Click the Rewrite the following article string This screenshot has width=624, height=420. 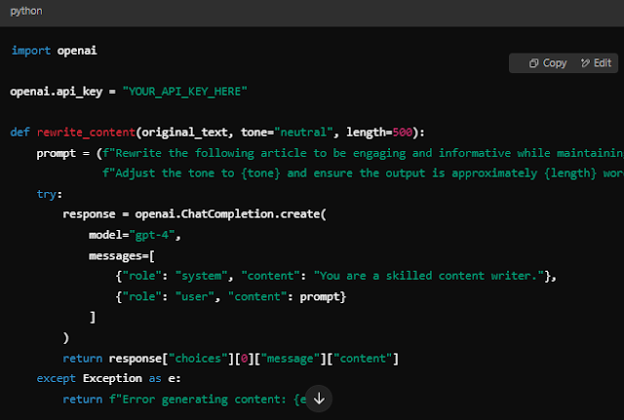click(363, 153)
